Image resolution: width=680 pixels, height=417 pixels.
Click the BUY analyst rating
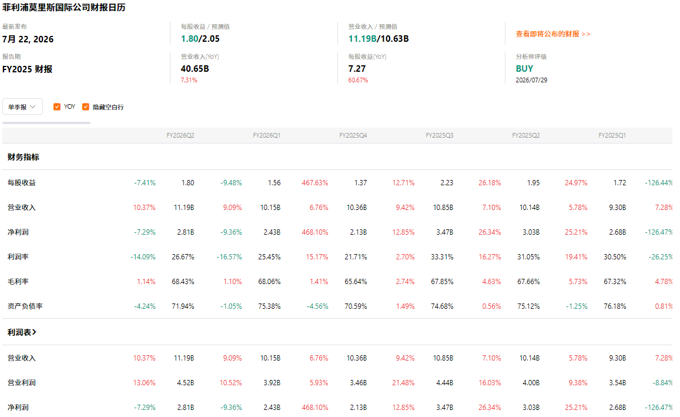coord(524,69)
